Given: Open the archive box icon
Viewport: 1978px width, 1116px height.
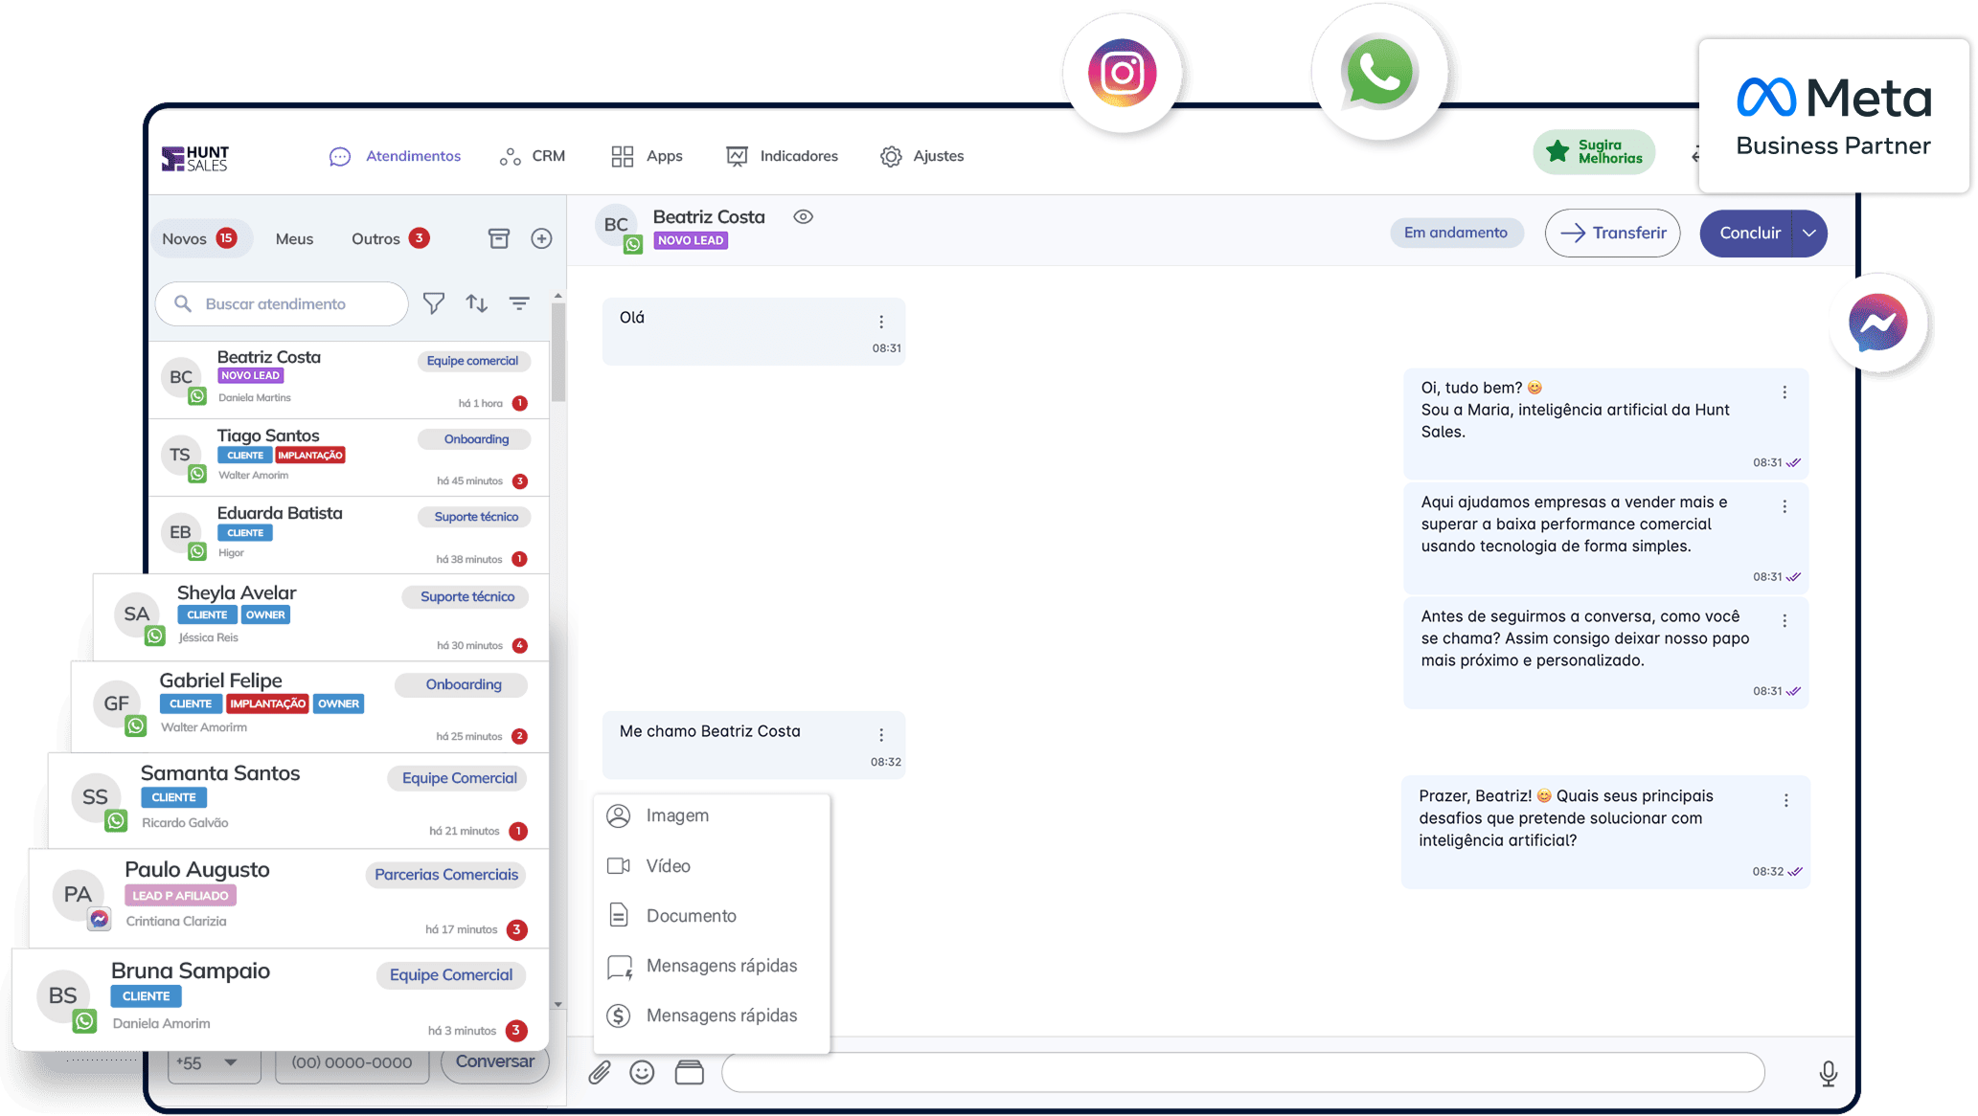Looking at the screenshot, I should 499,238.
